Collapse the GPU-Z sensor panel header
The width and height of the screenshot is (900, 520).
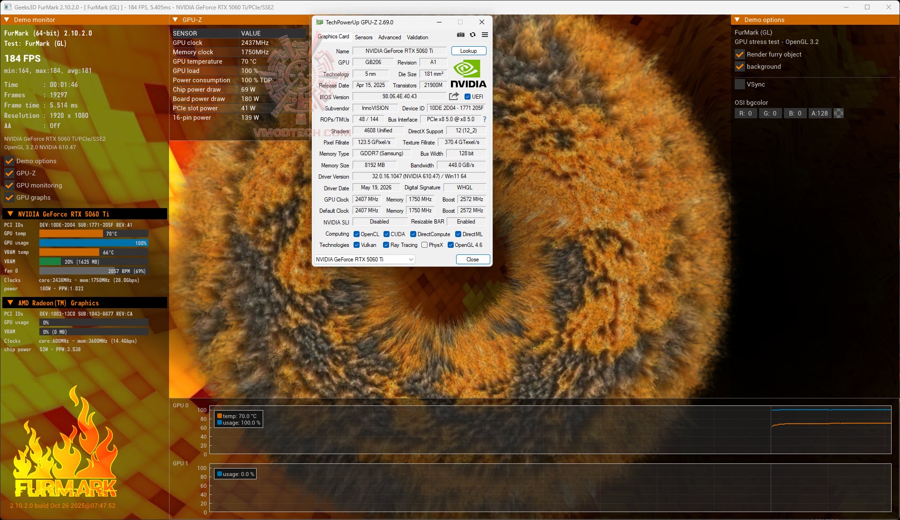click(x=175, y=20)
